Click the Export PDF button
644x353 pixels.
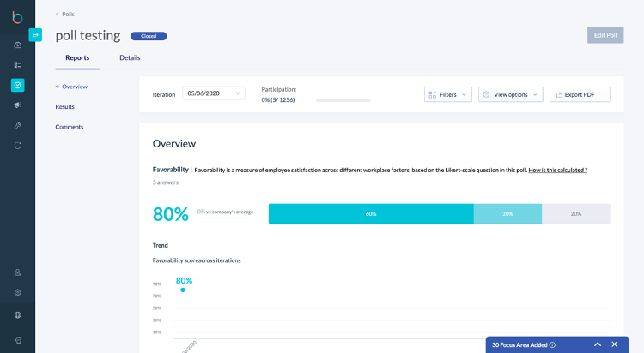pyautogui.click(x=580, y=94)
